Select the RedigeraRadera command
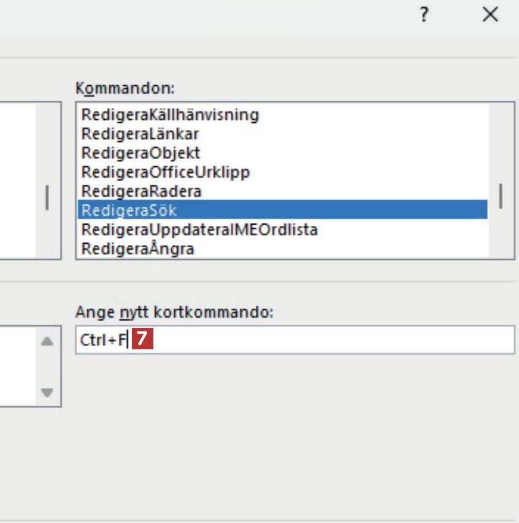 pos(142,191)
